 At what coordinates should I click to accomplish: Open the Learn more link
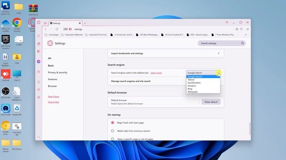(x=156, y=73)
